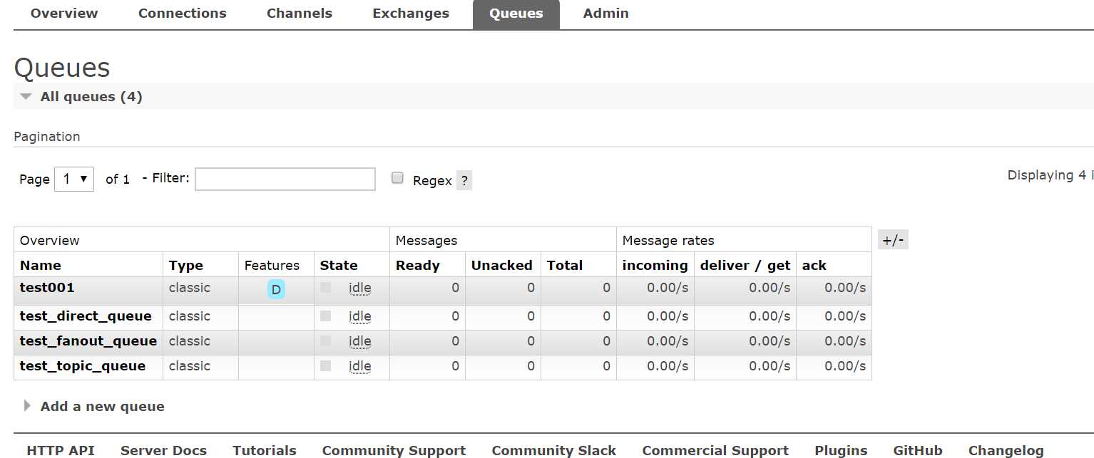The image size is (1094, 458).
Task: Open the Page number dropdown
Action: 74,179
